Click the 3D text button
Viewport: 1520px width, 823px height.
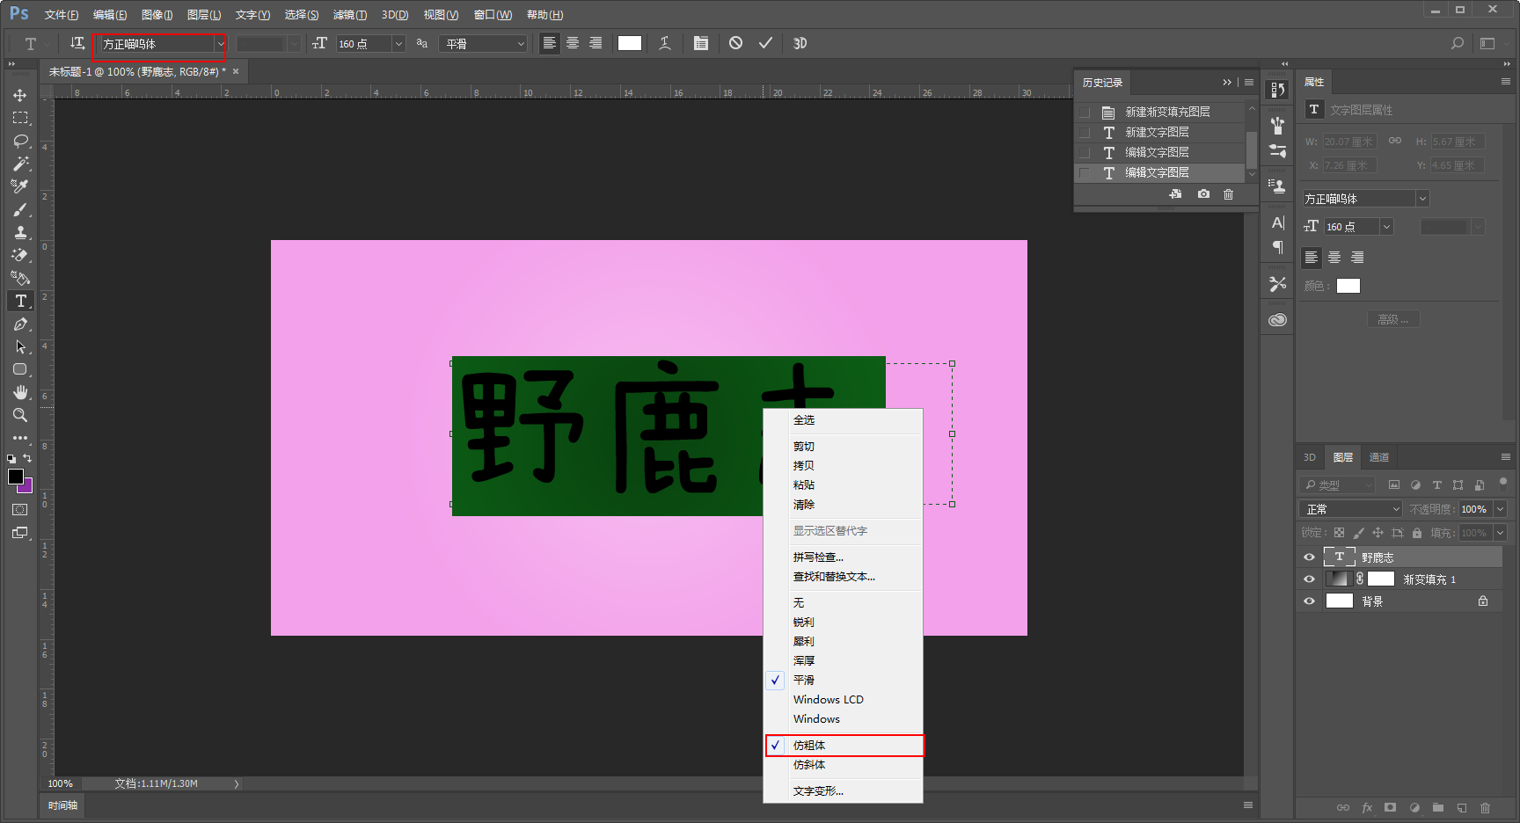pos(800,43)
